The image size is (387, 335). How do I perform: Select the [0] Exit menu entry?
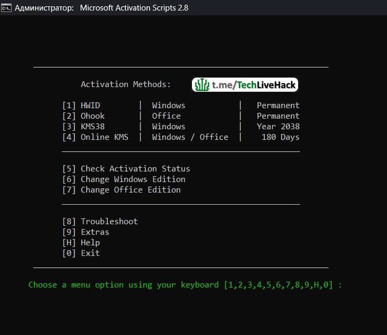coord(81,253)
